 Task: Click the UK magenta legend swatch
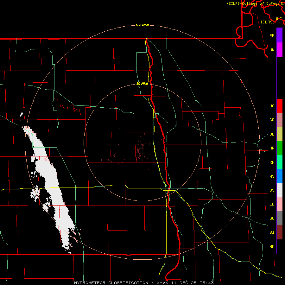280,50
